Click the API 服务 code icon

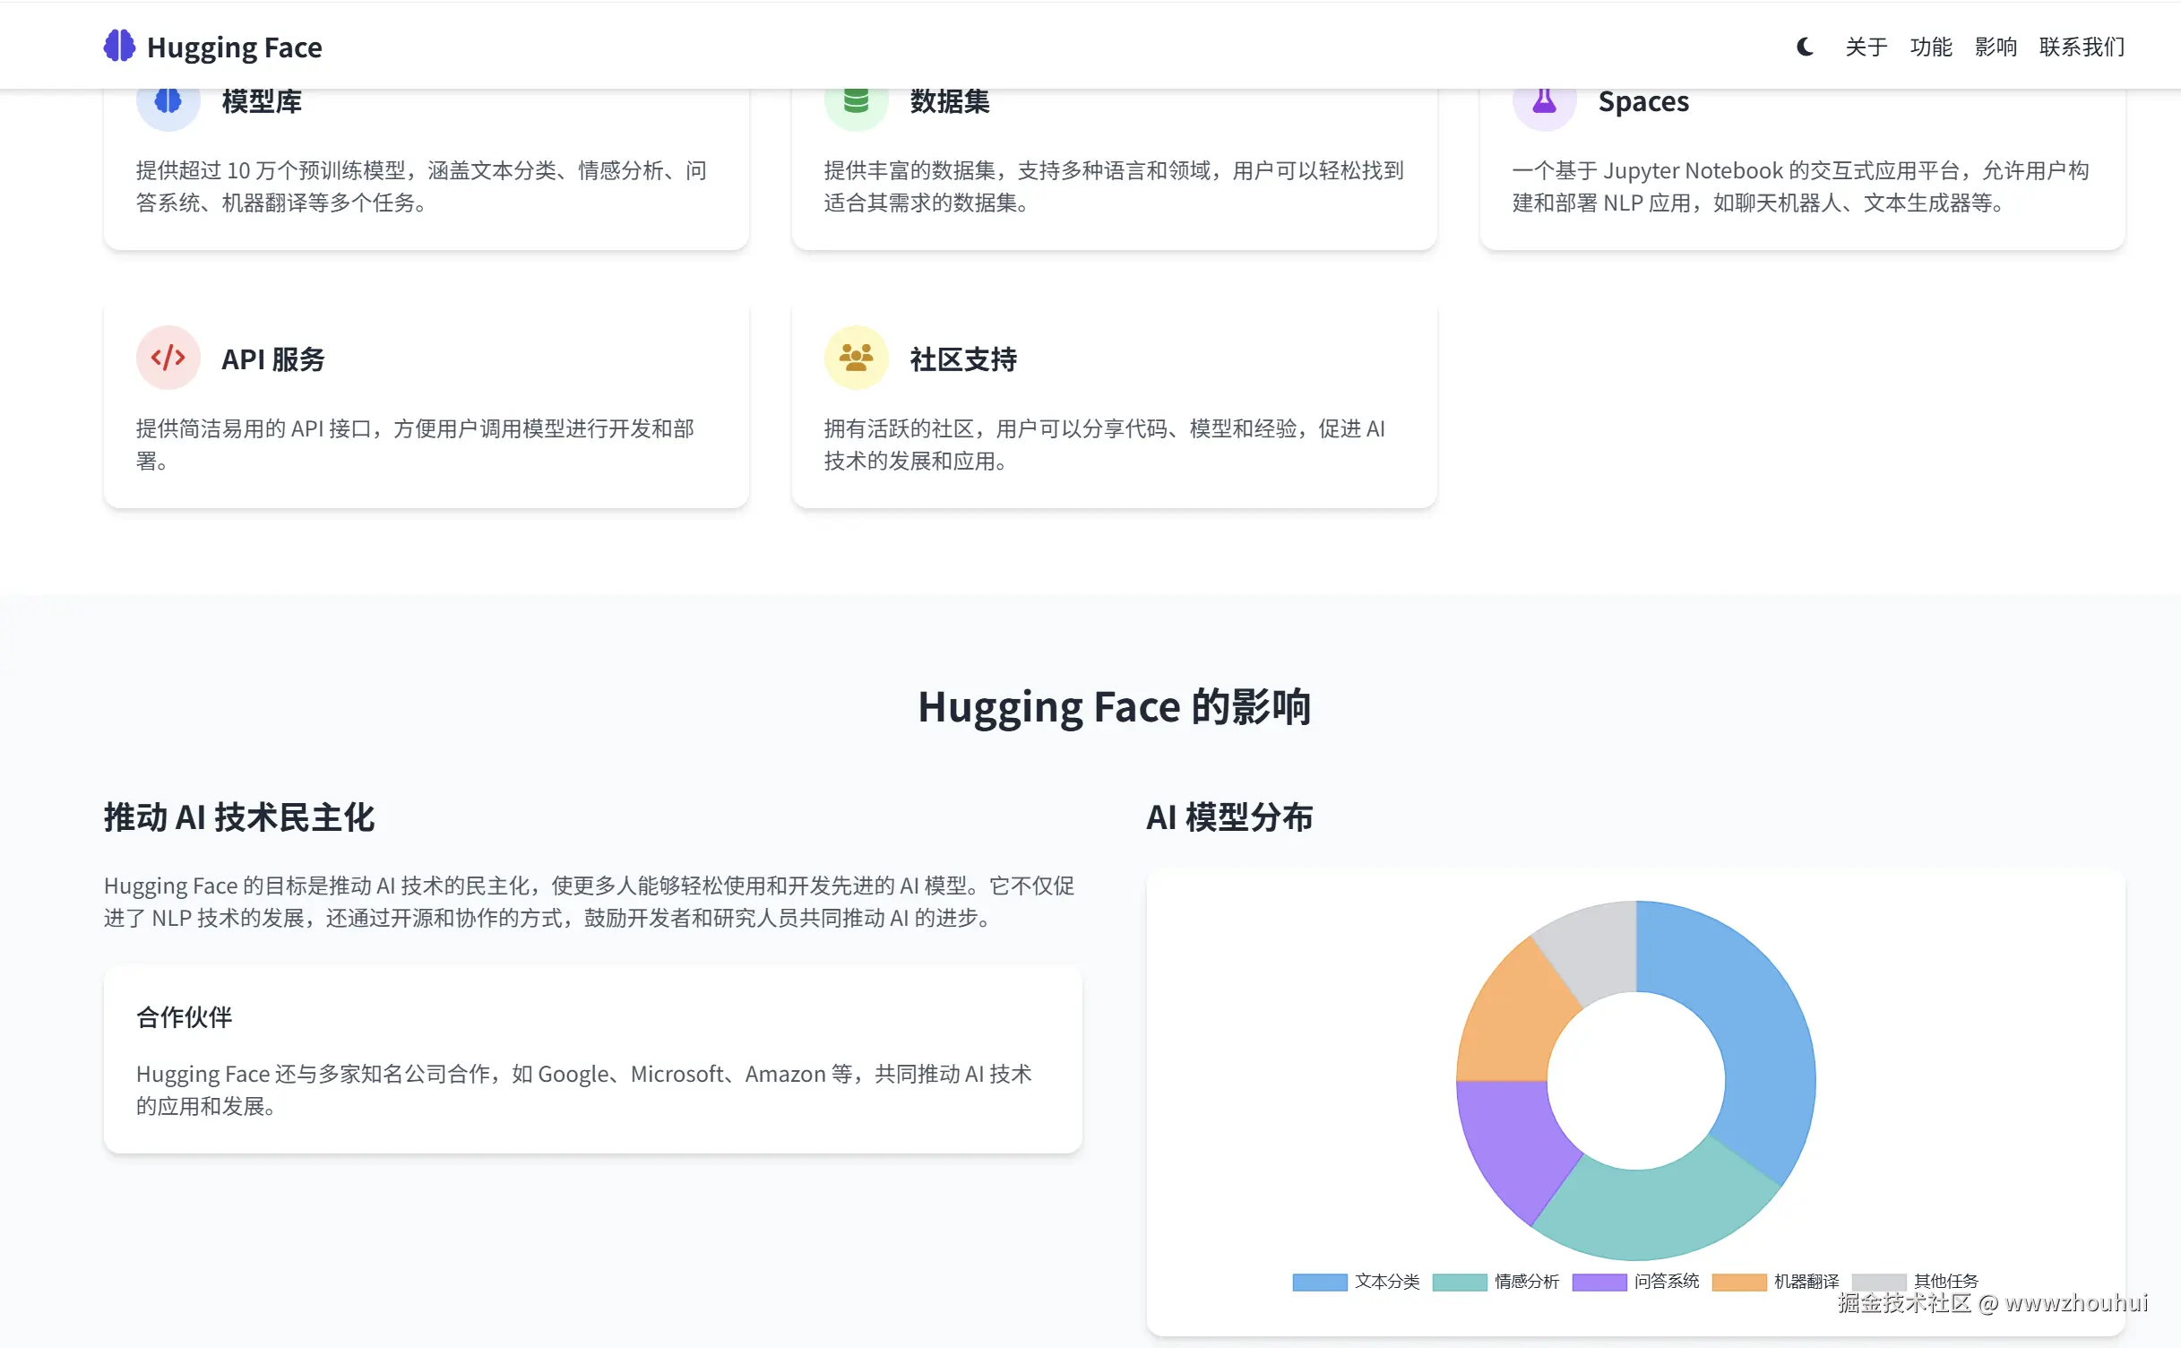168,358
